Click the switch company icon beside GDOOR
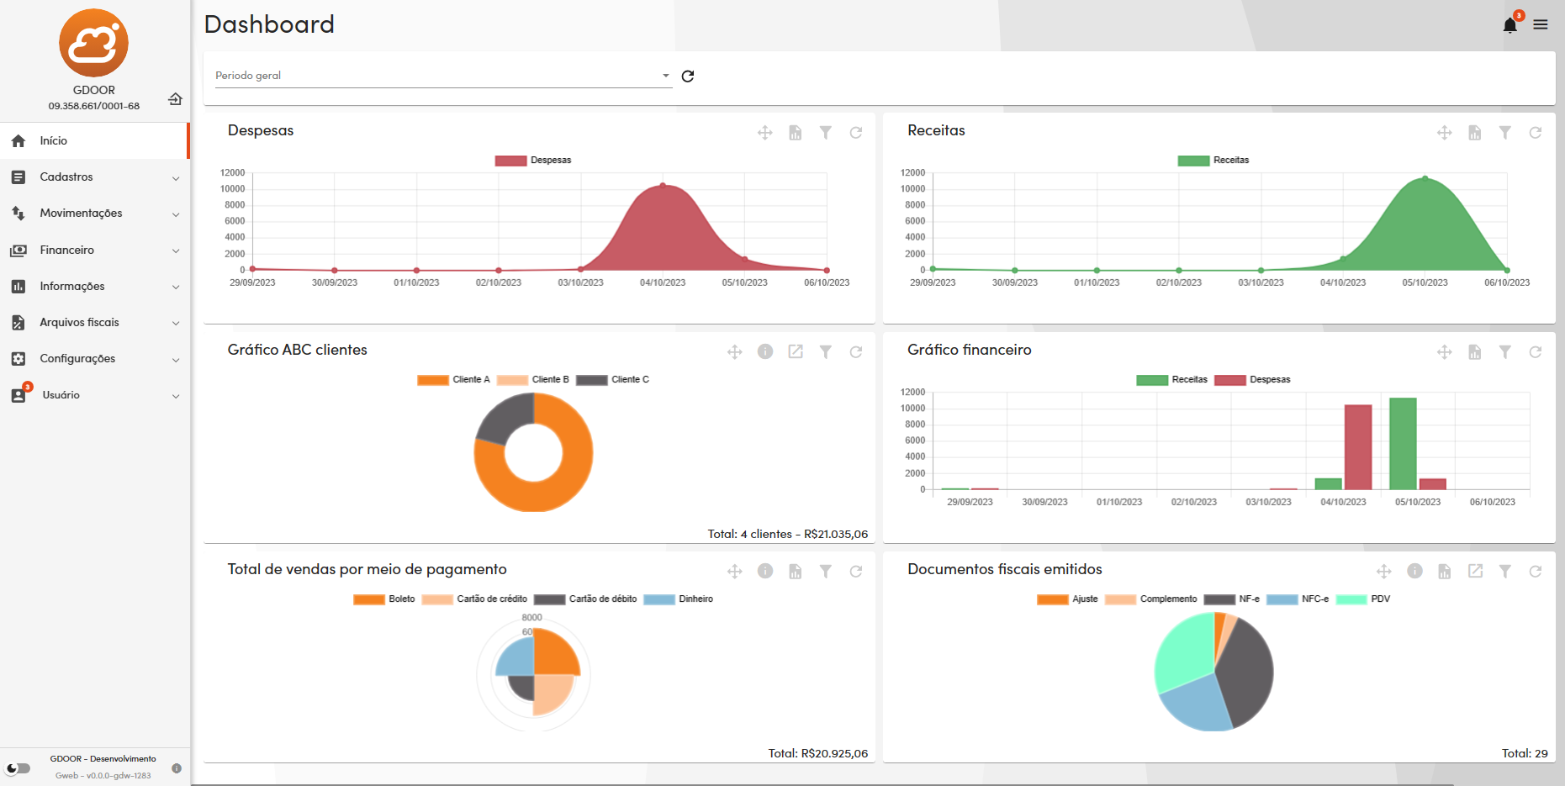 click(x=175, y=99)
